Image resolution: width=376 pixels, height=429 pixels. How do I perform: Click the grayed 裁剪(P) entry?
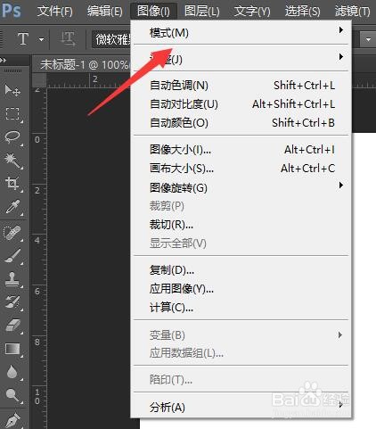(241, 206)
